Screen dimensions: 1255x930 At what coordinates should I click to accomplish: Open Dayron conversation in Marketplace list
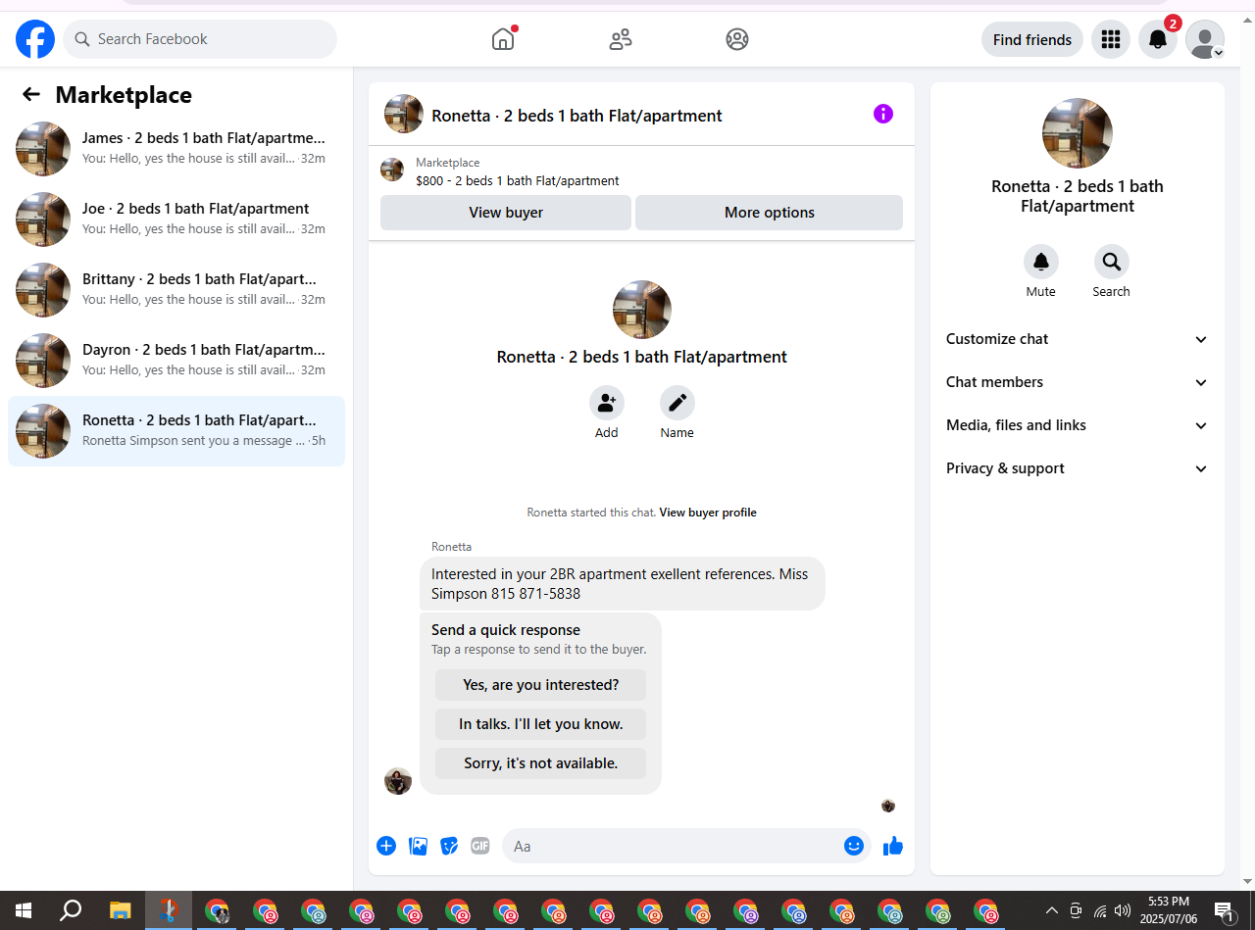tap(176, 361)
